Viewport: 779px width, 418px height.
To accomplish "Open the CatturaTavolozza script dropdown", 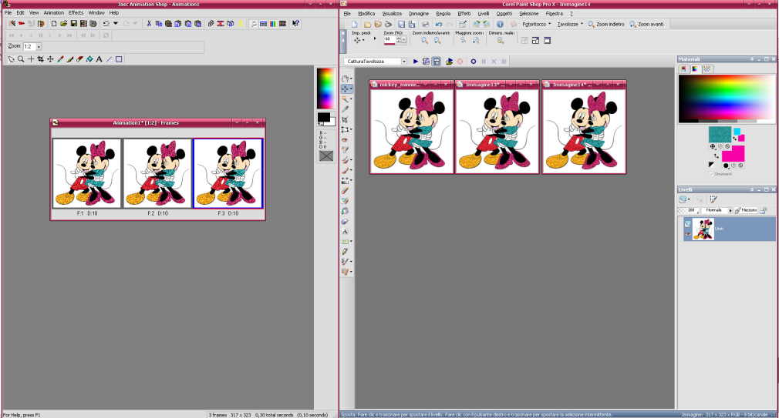I will pos(404,62).
